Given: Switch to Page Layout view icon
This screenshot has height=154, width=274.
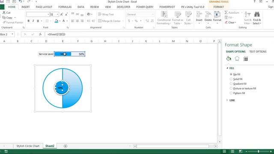Looking at the screenshot, I should point(232,151).
